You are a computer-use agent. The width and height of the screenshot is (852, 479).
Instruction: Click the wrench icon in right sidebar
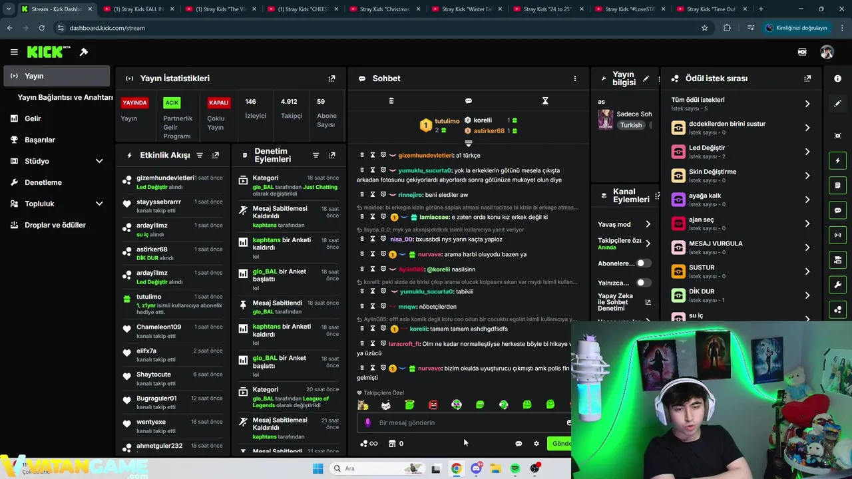point(838,285)
